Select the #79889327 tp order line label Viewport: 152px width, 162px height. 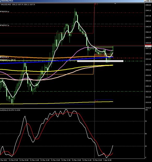(x=5, y=25)
